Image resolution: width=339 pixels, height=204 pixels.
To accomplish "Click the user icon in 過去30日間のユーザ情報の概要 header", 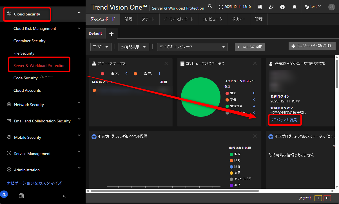I will 271,64.
